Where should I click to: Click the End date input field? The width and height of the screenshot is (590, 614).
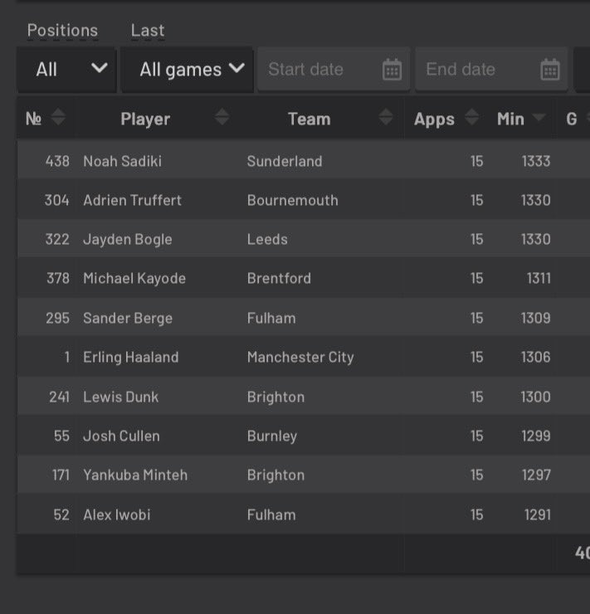(x=492, y=70)
